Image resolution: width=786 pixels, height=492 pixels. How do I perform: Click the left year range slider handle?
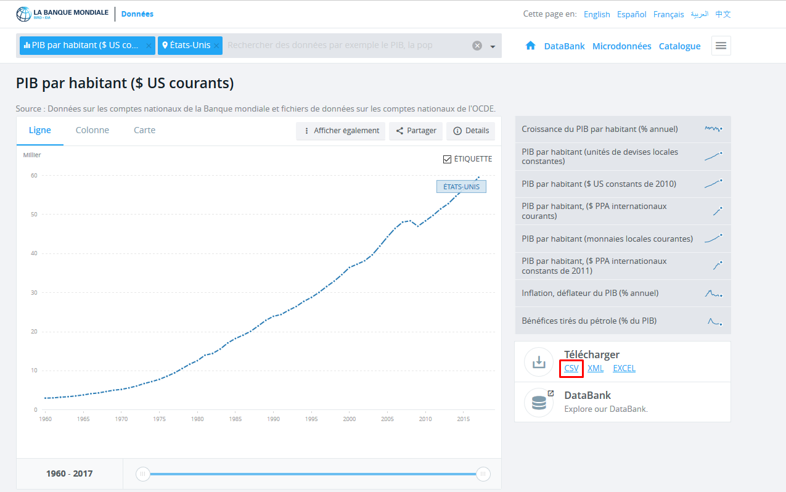coord(143,474)
